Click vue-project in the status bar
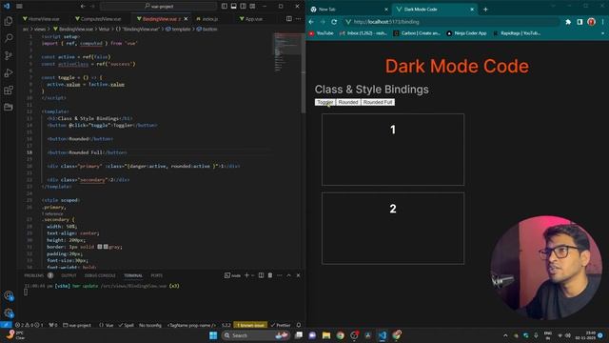 click(x=77, y=325)
